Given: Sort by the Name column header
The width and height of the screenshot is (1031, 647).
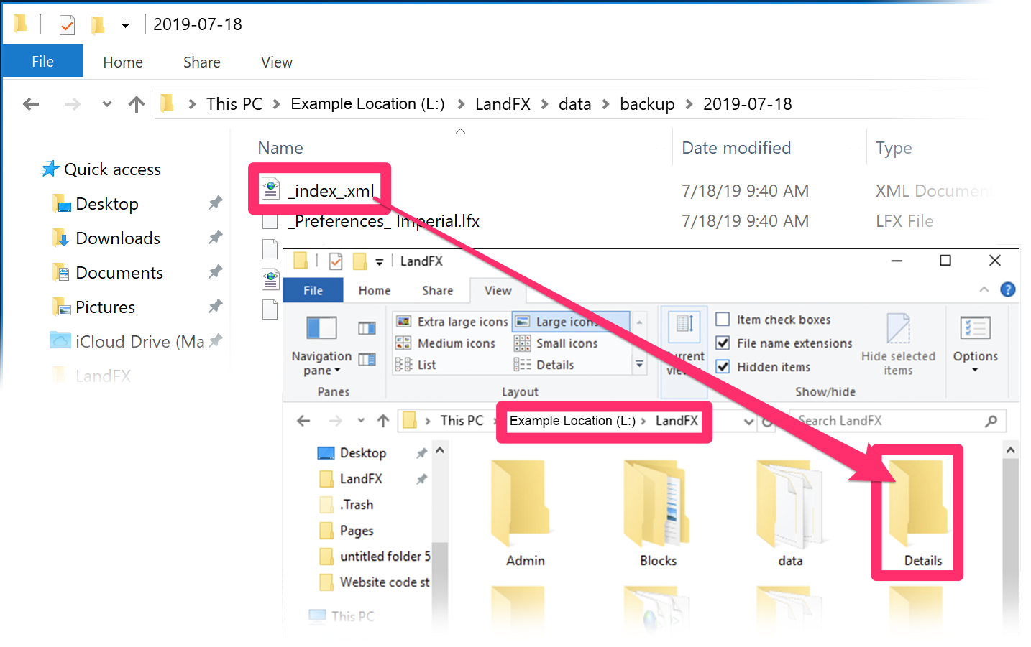Looking at the screenshot, I should click(x=280, y=148).
